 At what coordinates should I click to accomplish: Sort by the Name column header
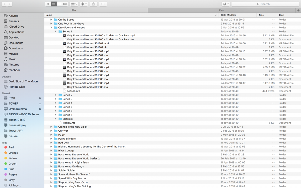click(x=131, y=15)
